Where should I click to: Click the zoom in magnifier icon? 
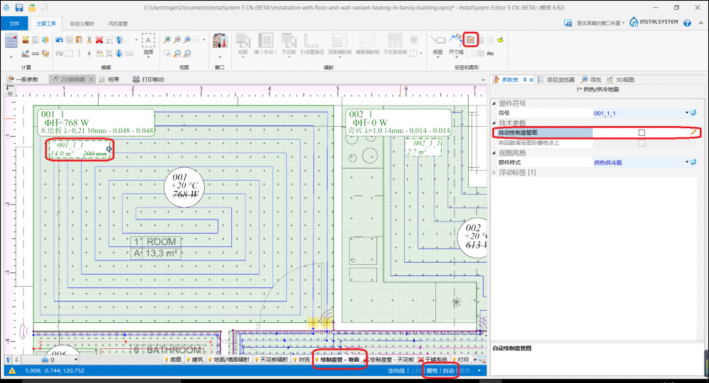pyautogui.click(x=167, y=40)
